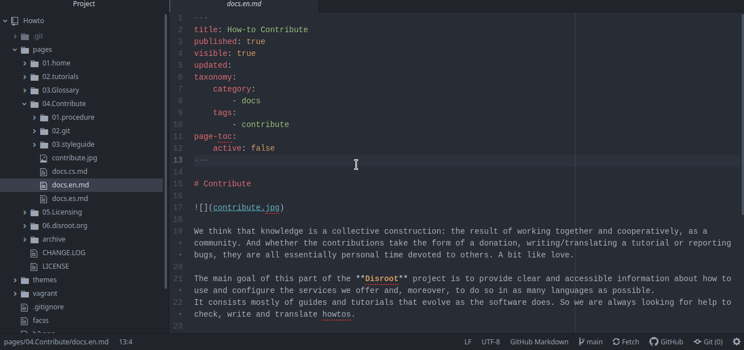
Task: Collapse the 04.Contribute folder
Action: pyautogui.click(x=25, y=104)
